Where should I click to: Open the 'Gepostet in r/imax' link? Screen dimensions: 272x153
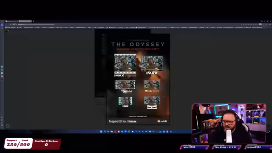coord(123,121)
